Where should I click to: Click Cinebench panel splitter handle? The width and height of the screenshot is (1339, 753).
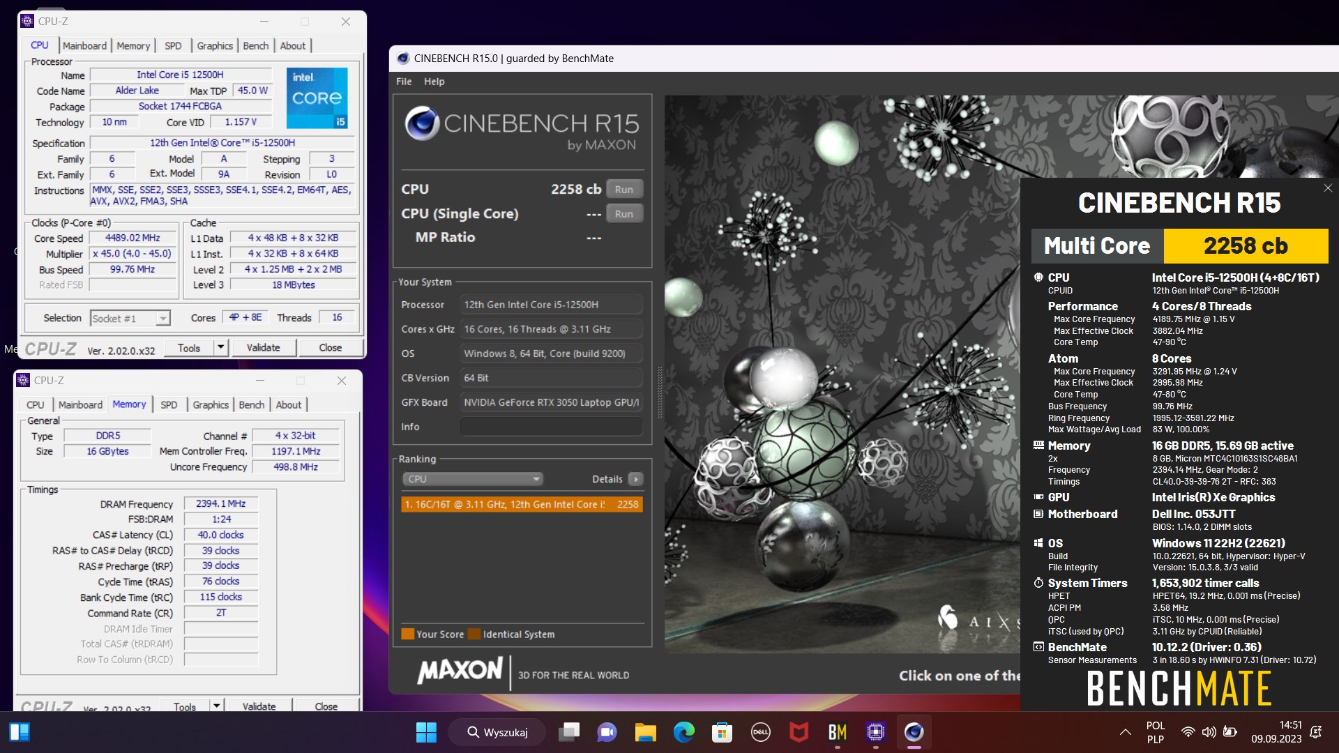(x=659, y=393)
